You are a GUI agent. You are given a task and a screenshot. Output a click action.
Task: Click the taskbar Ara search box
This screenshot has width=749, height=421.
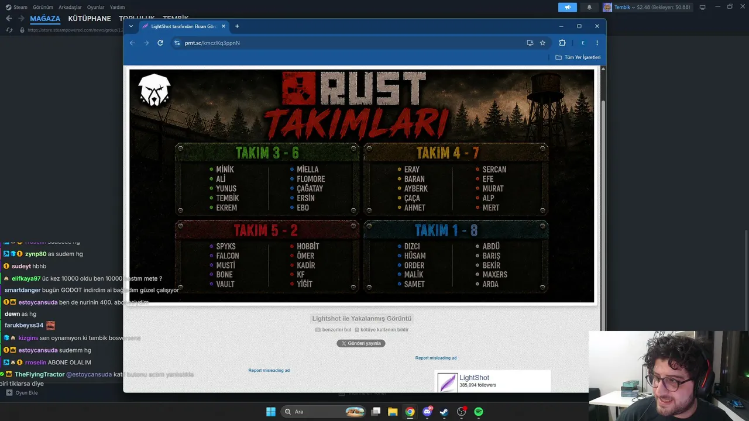point(324,412)
